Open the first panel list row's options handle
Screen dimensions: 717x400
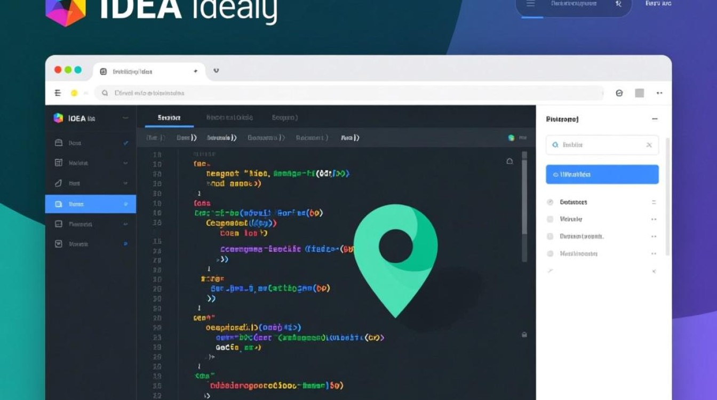tap(654, 202)
